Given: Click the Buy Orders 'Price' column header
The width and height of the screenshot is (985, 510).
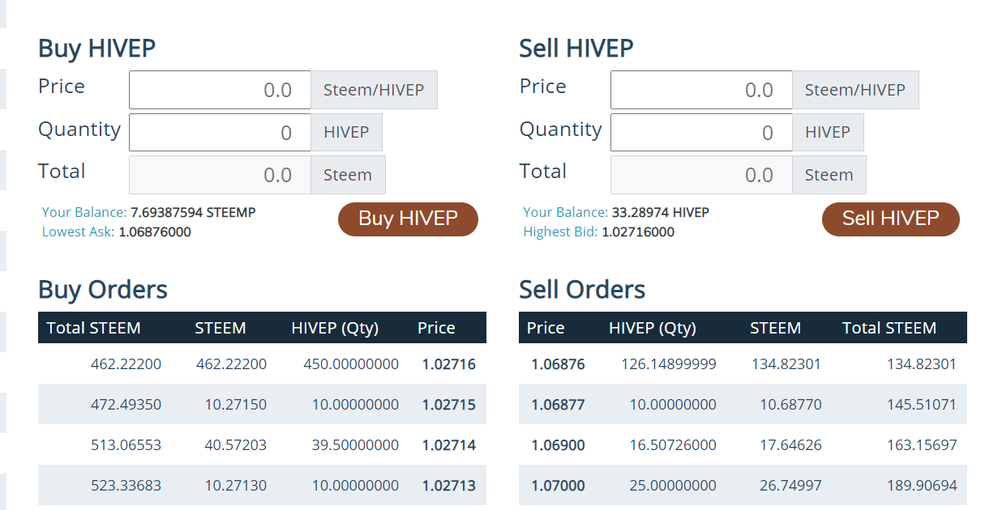Looking at the screenshot, I should (436, 328).
